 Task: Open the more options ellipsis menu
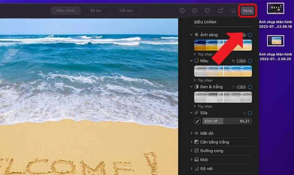[195, 10]
